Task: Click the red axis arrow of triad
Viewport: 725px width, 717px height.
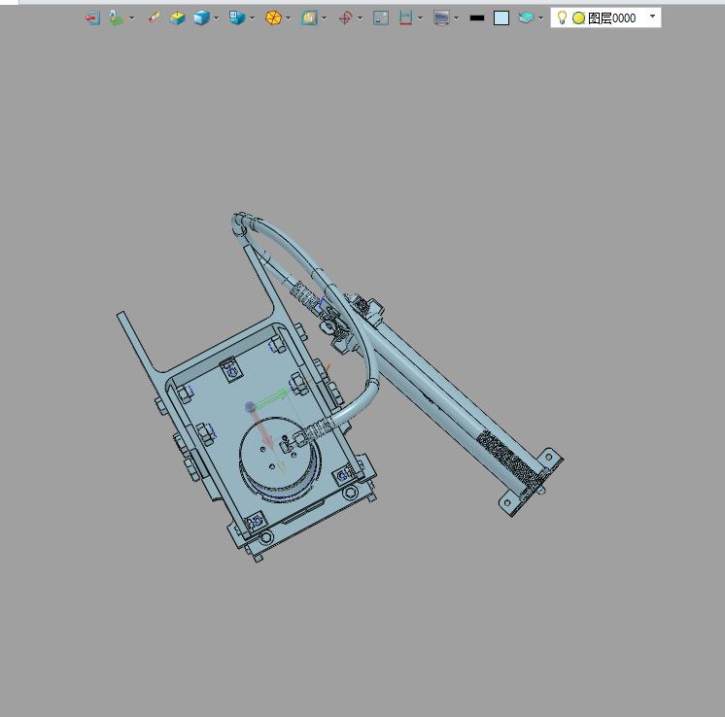Action: (x=263, y=432)
